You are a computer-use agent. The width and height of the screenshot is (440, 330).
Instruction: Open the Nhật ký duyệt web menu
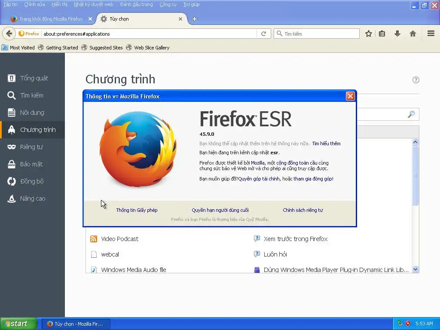[93, 4]
